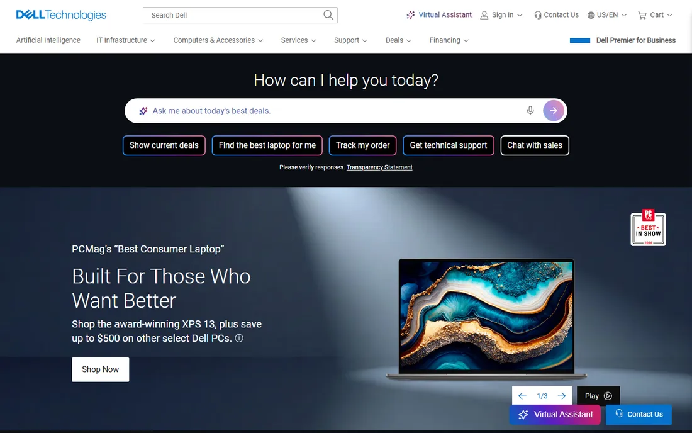The image size is (692, 433).
Task: Click the Shop Now button
Action: point(101,369)
